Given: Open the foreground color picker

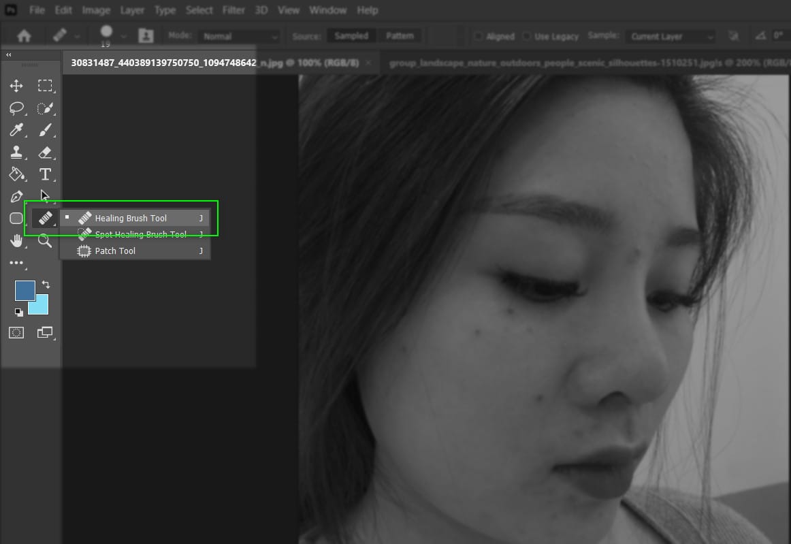Looking at the screenshot, I should (x=25, y=290).
